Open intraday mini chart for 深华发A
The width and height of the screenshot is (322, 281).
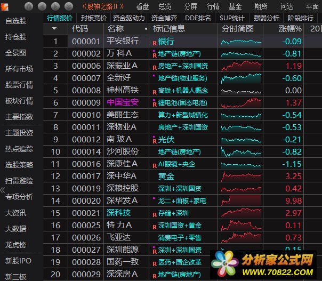tap(241, 200)
